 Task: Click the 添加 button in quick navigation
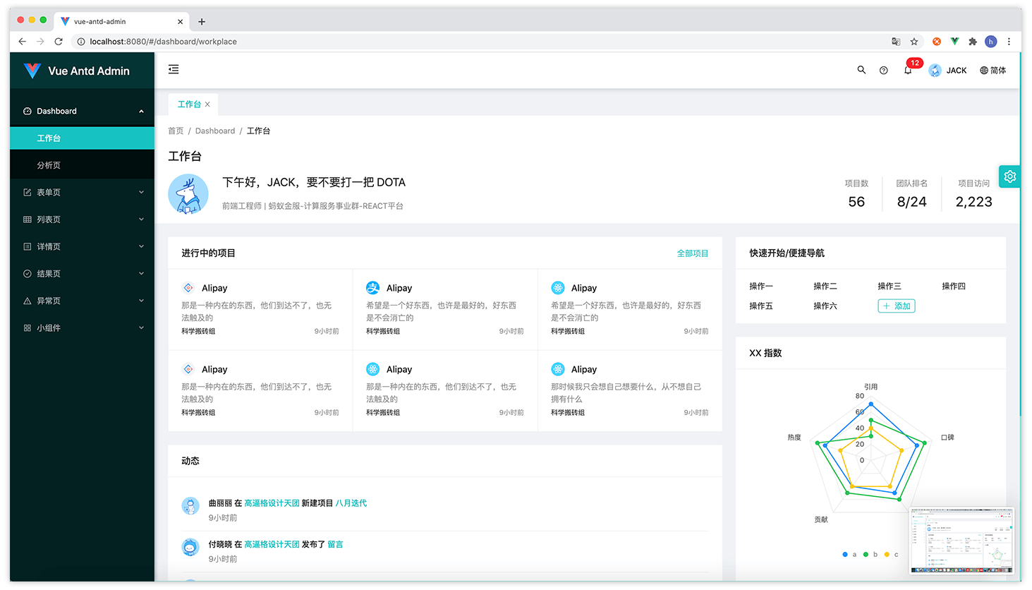pyautogui.click(x=896, y=306)
